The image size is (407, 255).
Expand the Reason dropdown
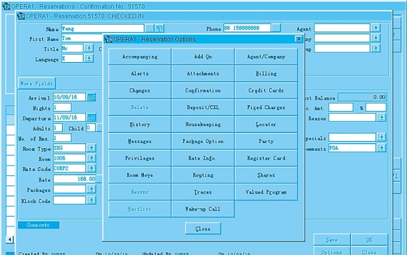(x=381, y=118)
